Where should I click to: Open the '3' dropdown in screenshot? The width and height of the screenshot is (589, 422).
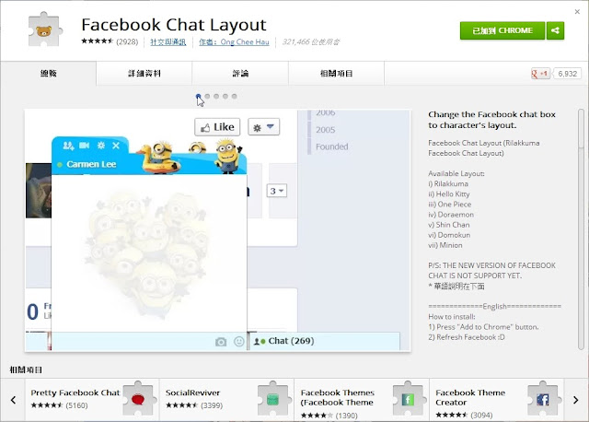tap(277, 191)
